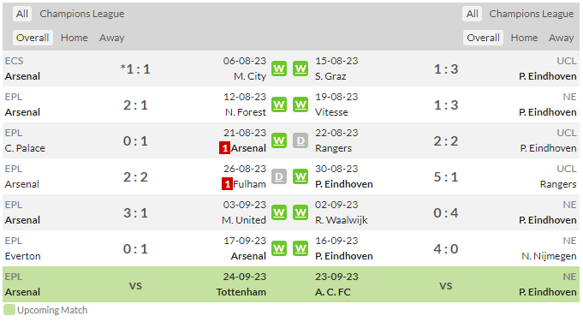Open the Arsenal 3:1 M. United score

coord(135,213)
